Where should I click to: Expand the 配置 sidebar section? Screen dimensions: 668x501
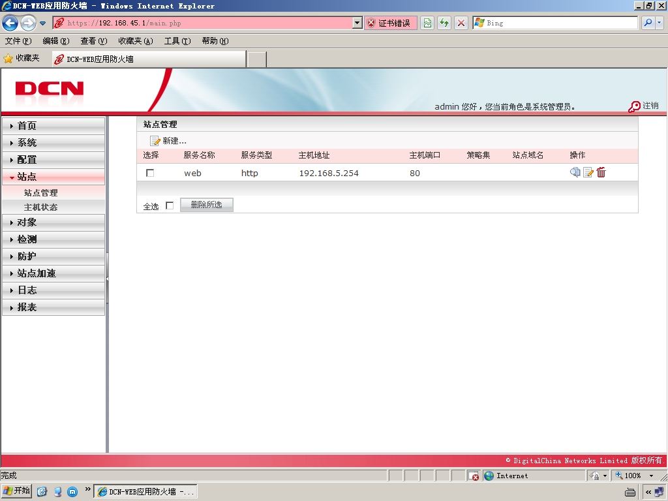[53, 160]
